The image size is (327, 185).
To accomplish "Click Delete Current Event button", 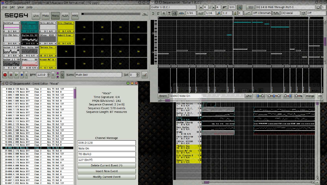I will [106, 165].
